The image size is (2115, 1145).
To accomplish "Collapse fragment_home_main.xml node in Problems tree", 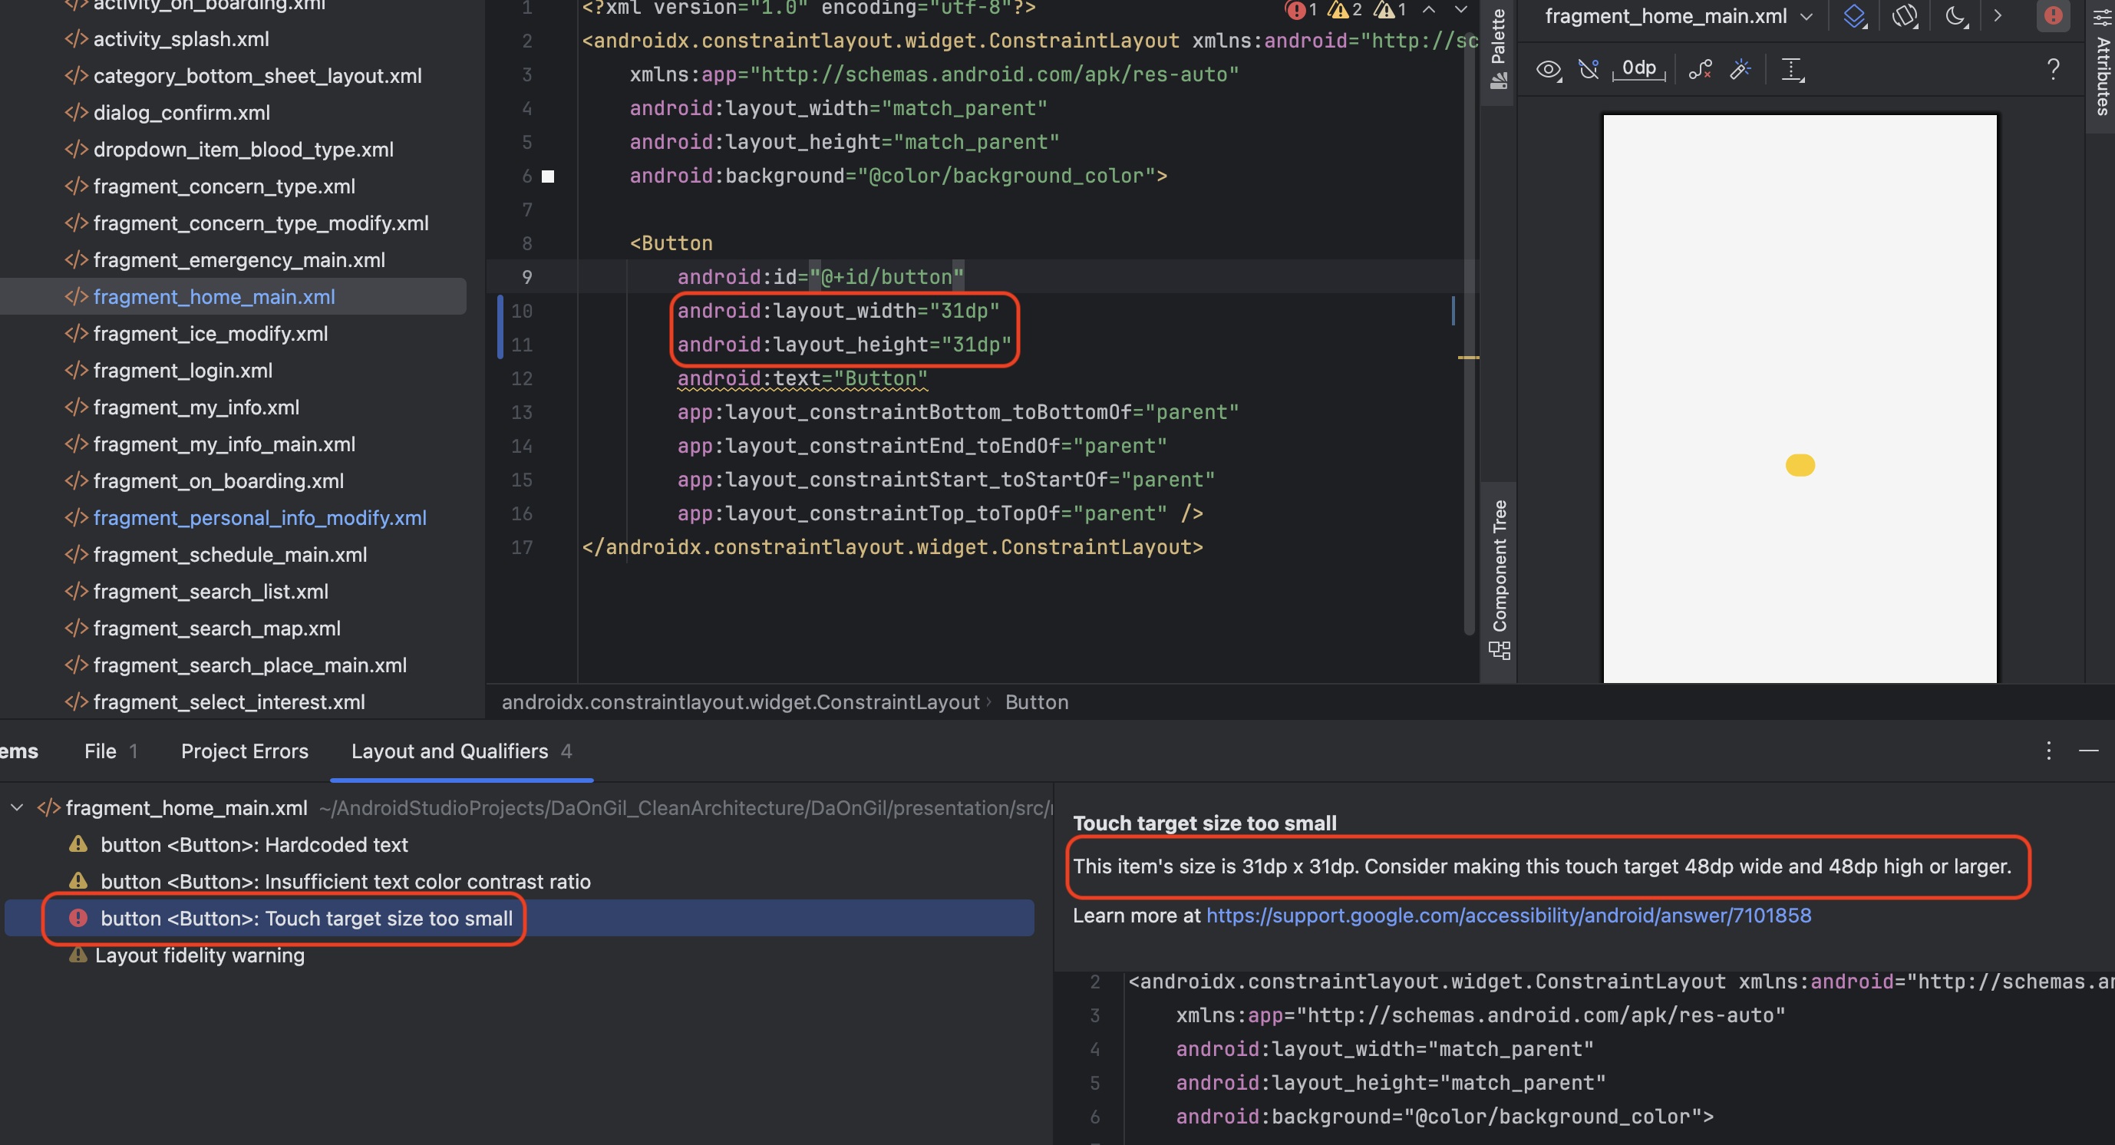I will pyautogui.click(x=16, y=807).
